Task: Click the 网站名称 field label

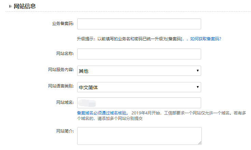Action: (65, 53)
